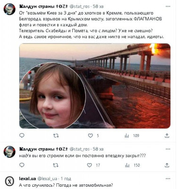Open first tweet author's avatar
This screenshot has width=177, height=189.
click(x=9, y=9)
